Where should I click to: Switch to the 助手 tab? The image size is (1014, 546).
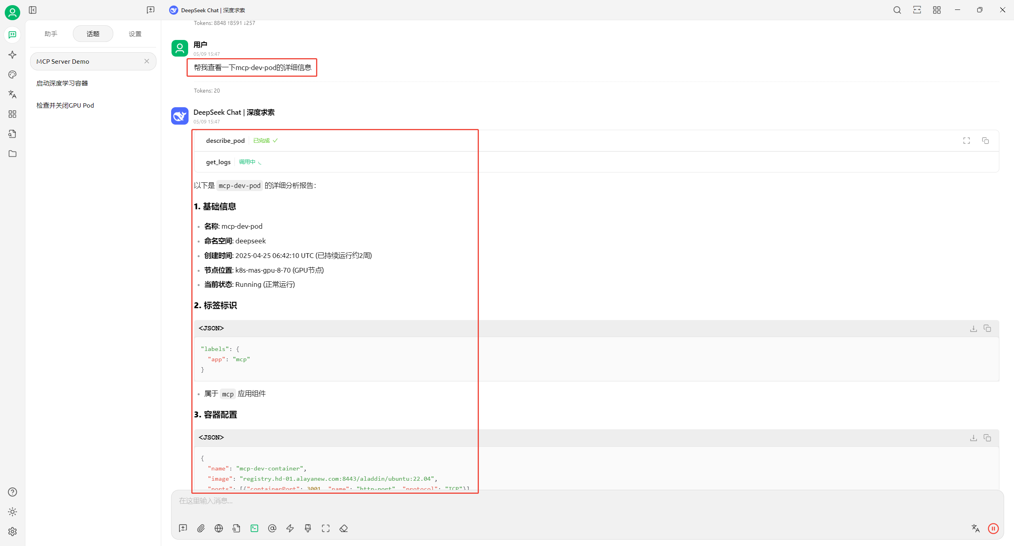(x=51, y=34)
